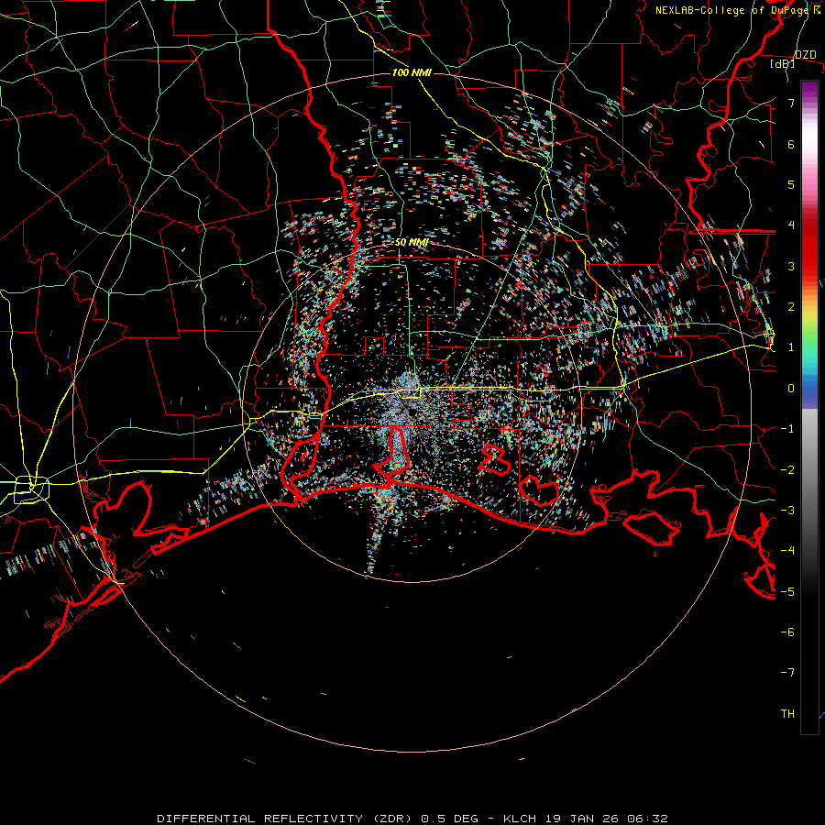Click the "4" value on the color scale
825x825 pixels.
pyautogui.click(x=791, y=225)
